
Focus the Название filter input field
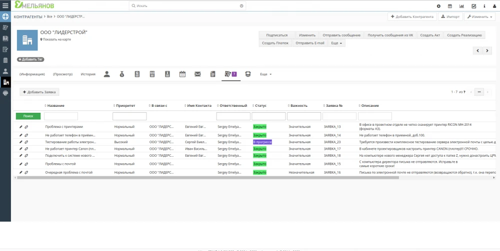[x=61, y=116]
